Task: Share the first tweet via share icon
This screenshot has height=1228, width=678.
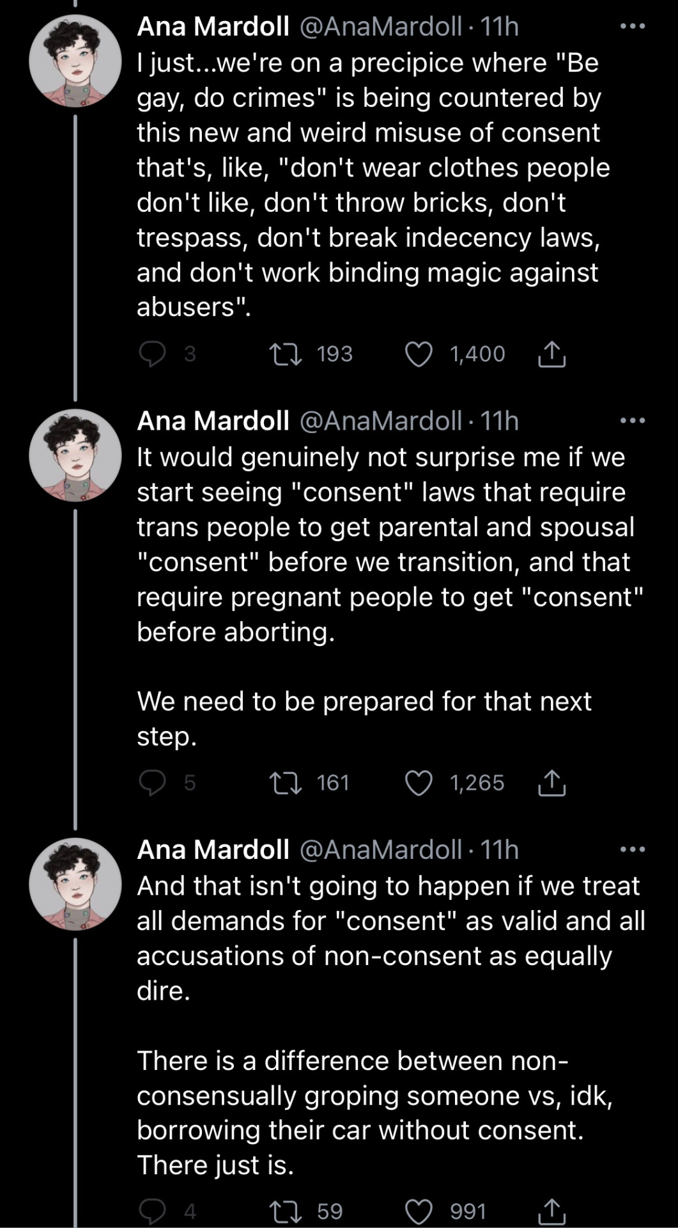Action: tap(551, 354)
